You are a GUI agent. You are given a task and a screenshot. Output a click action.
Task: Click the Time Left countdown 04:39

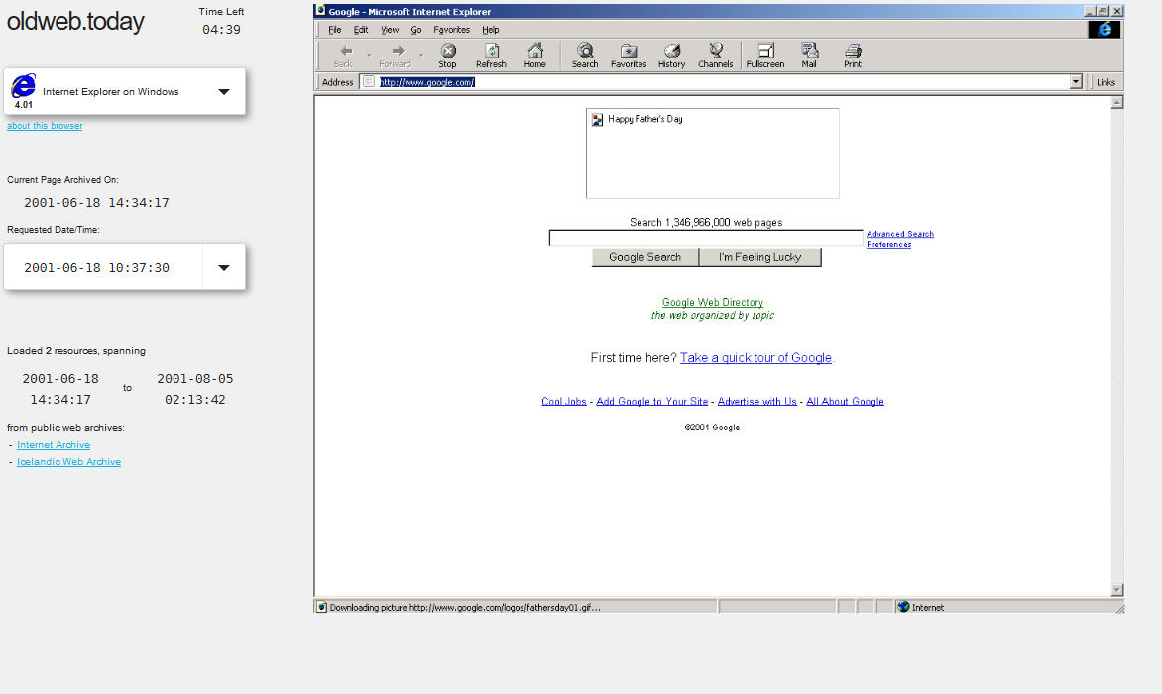[221, 30]
